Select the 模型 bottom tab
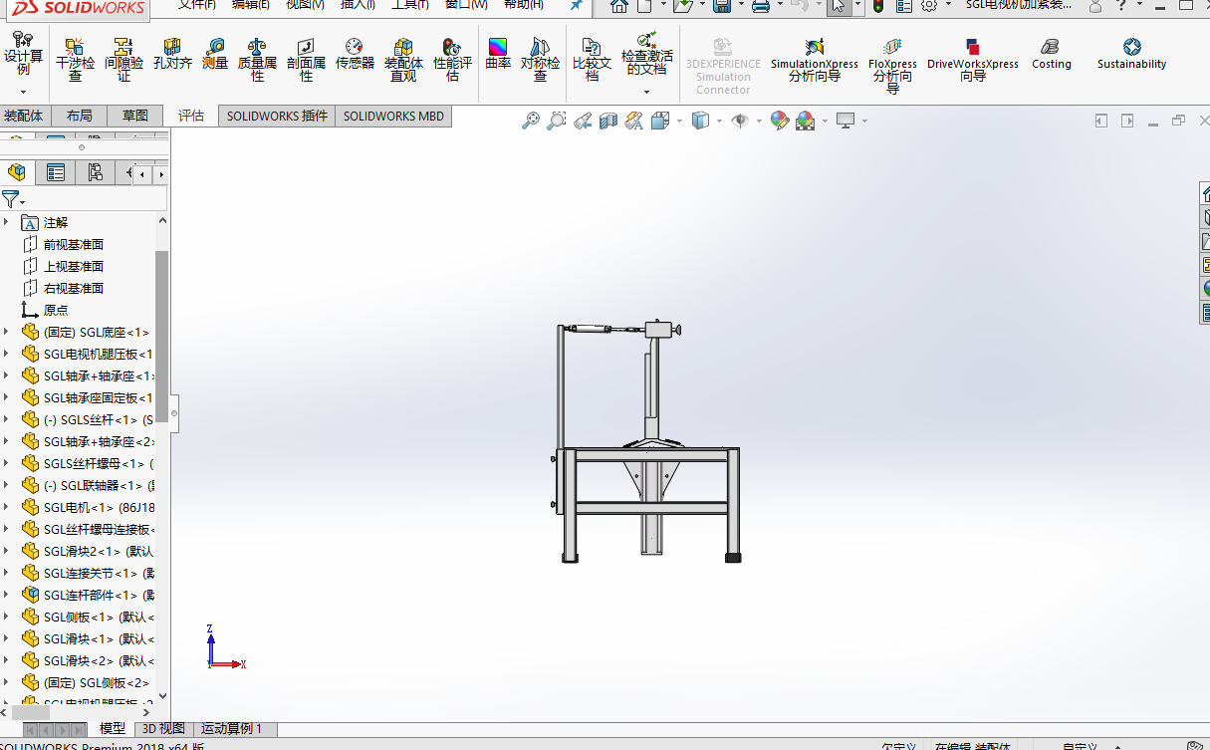The image size is (1210, 750). (113, 729)
